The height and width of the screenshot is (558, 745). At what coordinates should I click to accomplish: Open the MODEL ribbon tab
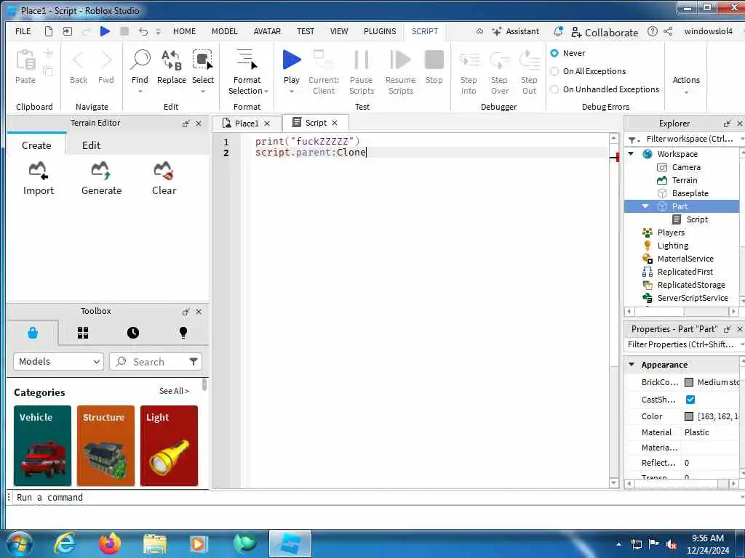[224, 31]
